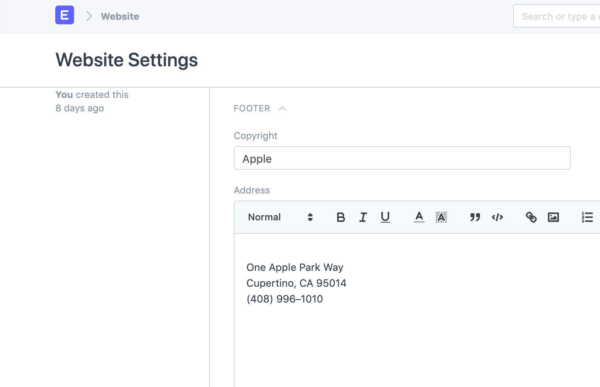Insert a blockquote in the editor
Screen dimensions: 600x387
[475, 217]
